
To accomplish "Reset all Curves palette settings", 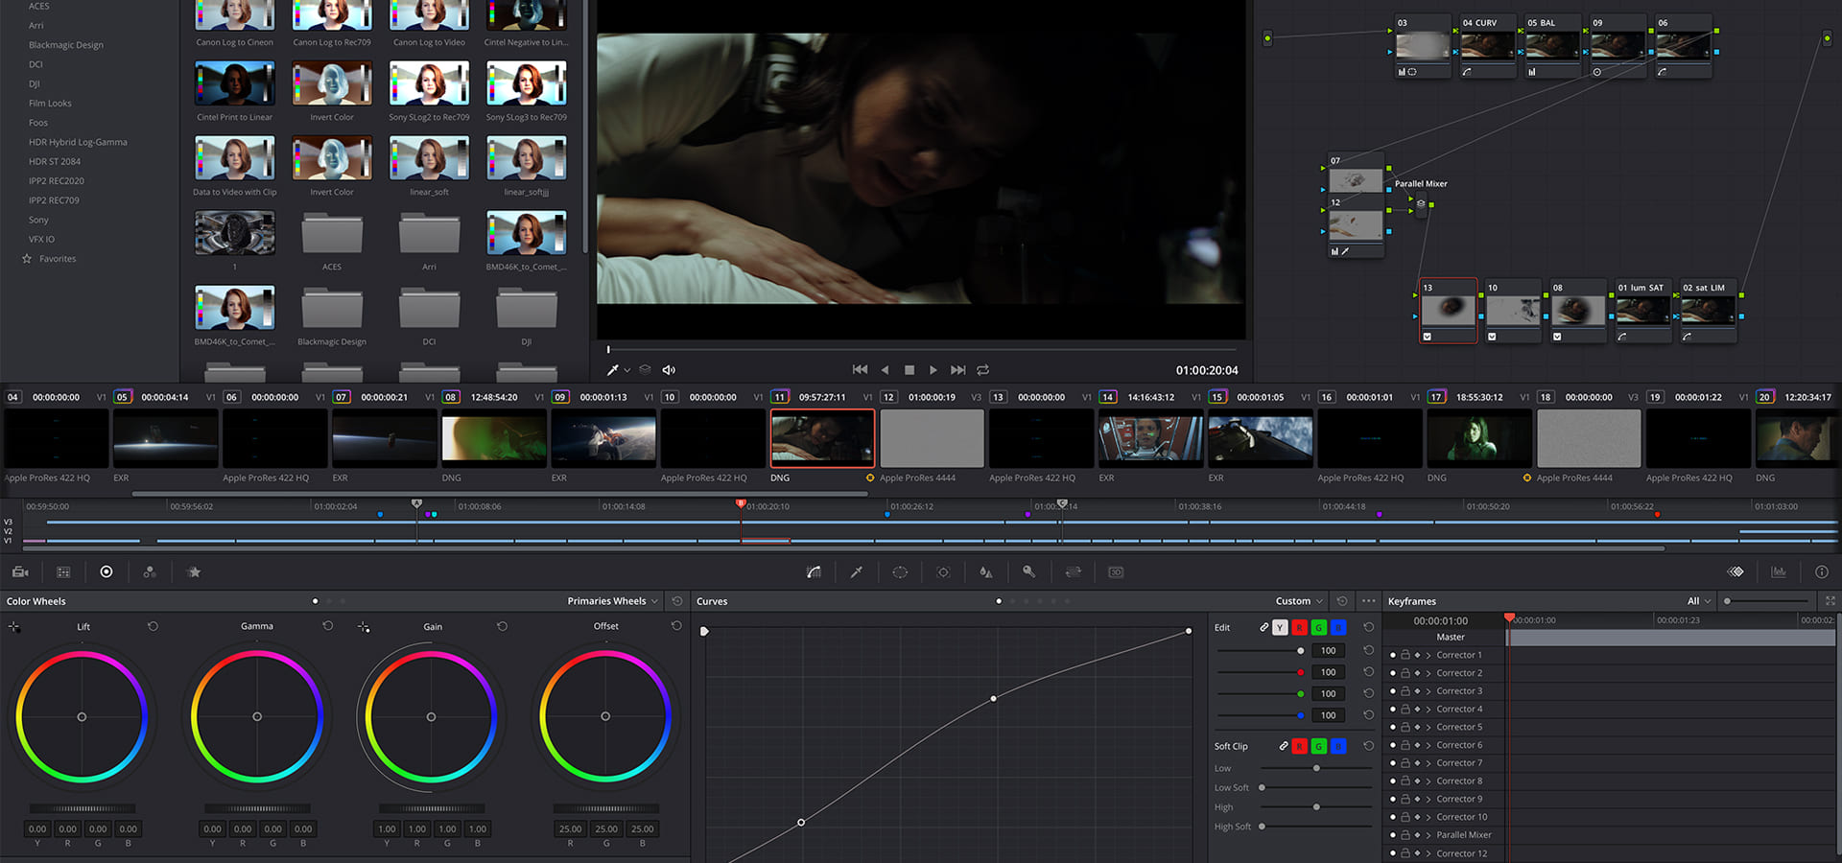I will click(x=1342, y=601).
